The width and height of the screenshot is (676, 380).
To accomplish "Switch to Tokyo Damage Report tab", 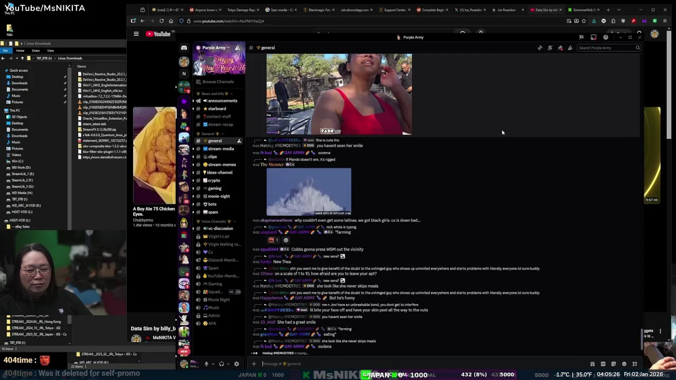I will pyautogui.click(x=242, y=10).
